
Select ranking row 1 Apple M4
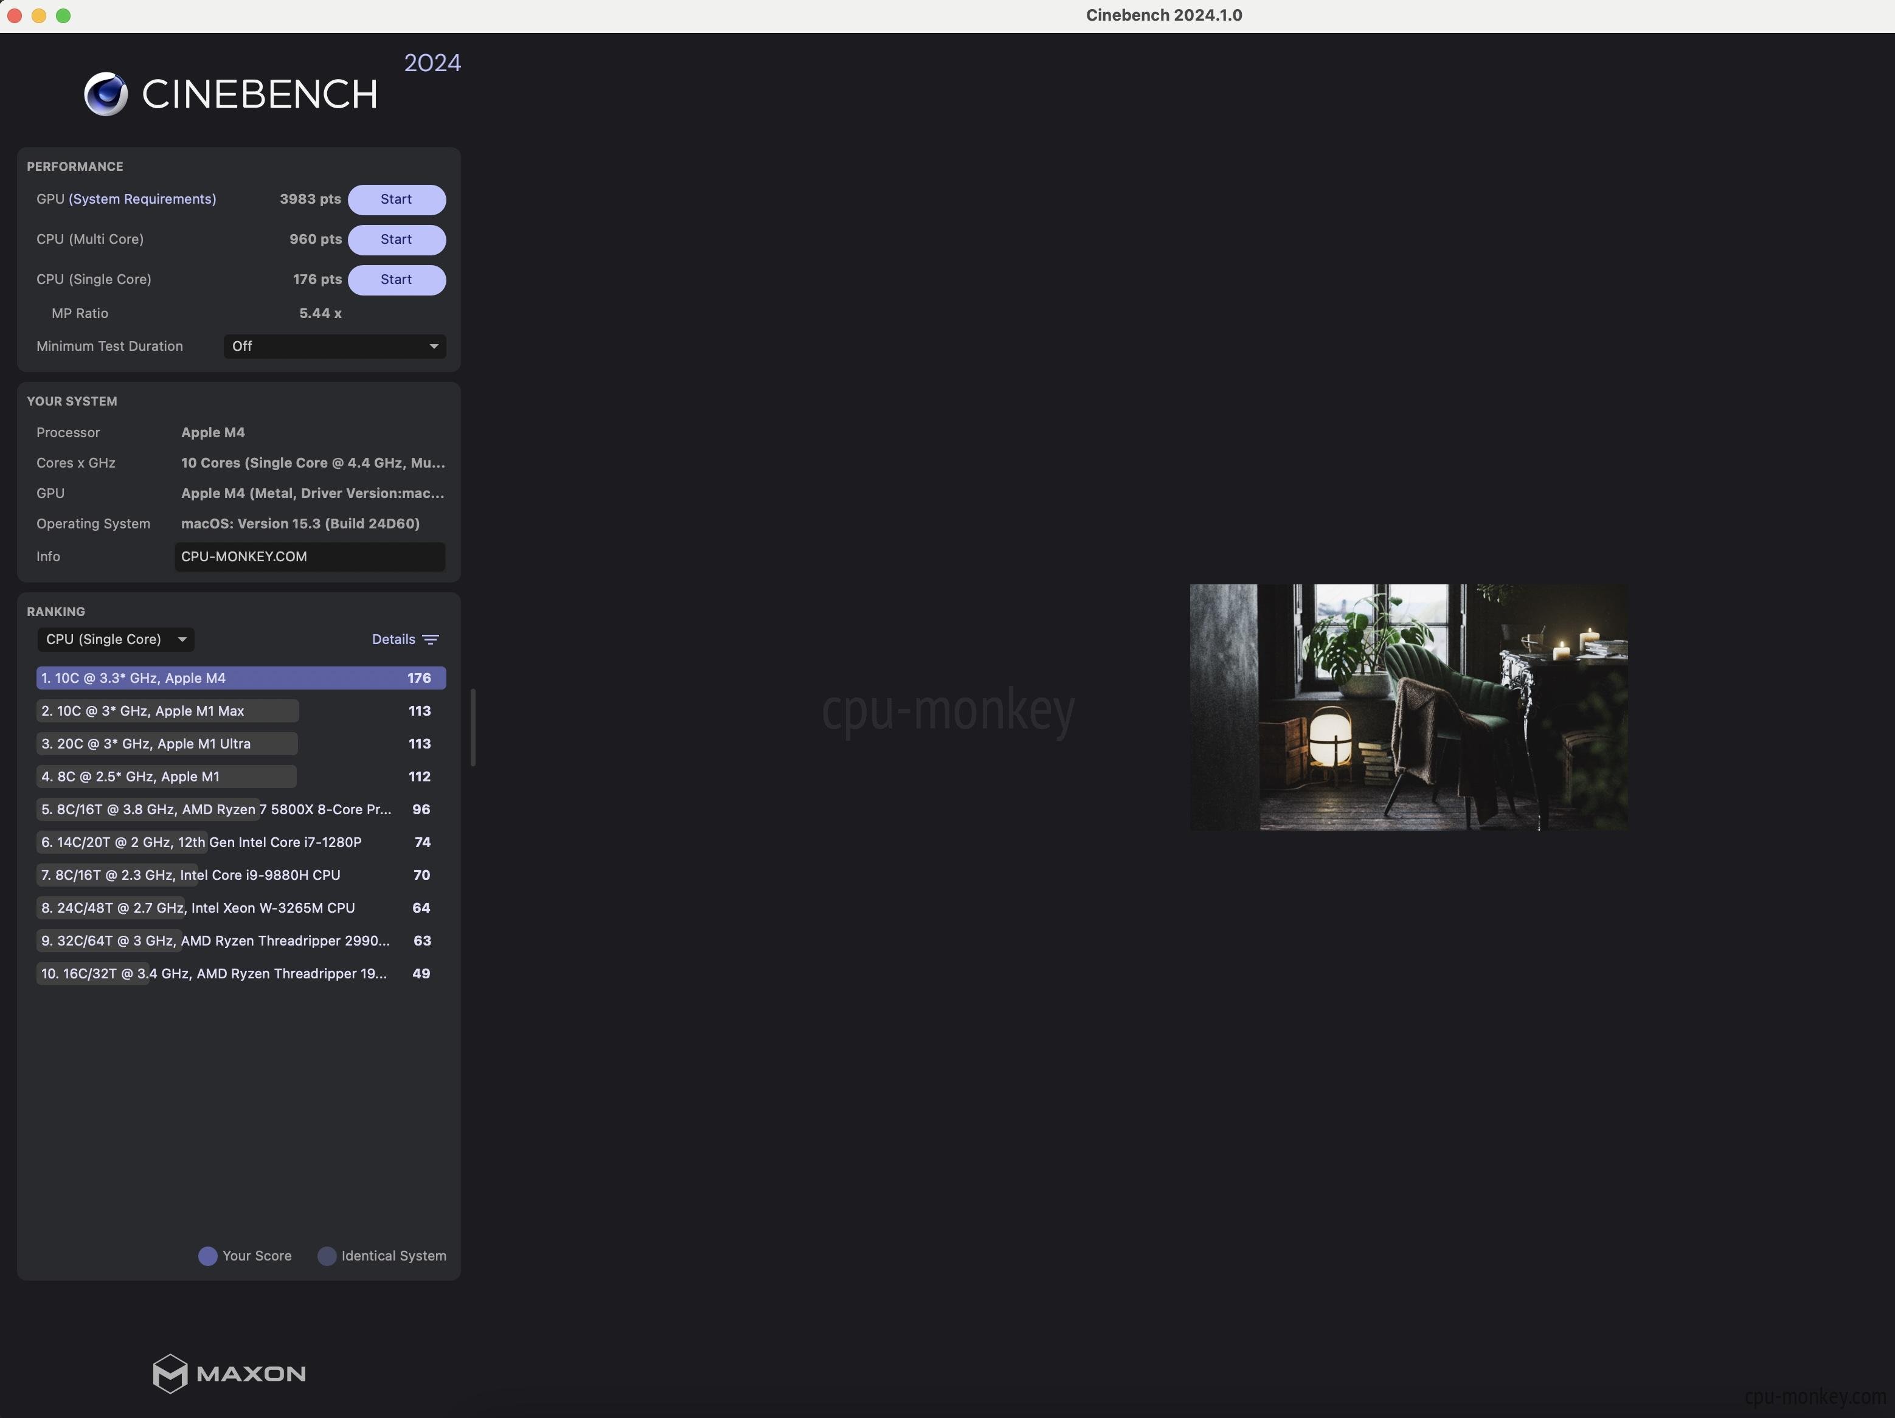pyautogui.click(x=241, y=678)
